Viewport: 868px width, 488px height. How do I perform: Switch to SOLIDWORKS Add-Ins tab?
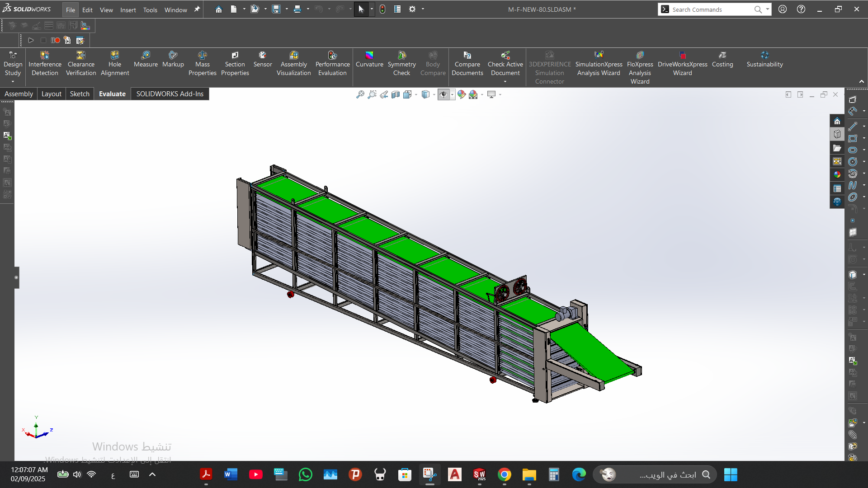point(170,94)
